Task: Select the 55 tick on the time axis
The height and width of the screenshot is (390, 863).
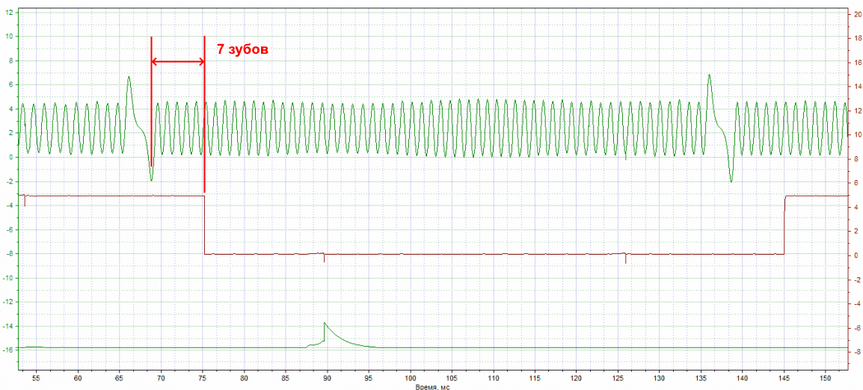Action: click(37, 379)
